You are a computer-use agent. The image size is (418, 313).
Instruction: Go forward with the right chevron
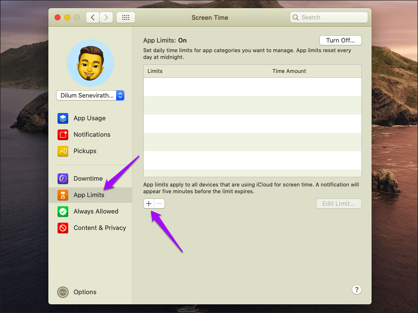click(106, 17)
